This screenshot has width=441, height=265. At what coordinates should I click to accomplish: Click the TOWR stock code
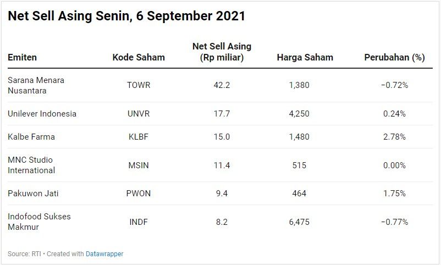click(139, 85)
